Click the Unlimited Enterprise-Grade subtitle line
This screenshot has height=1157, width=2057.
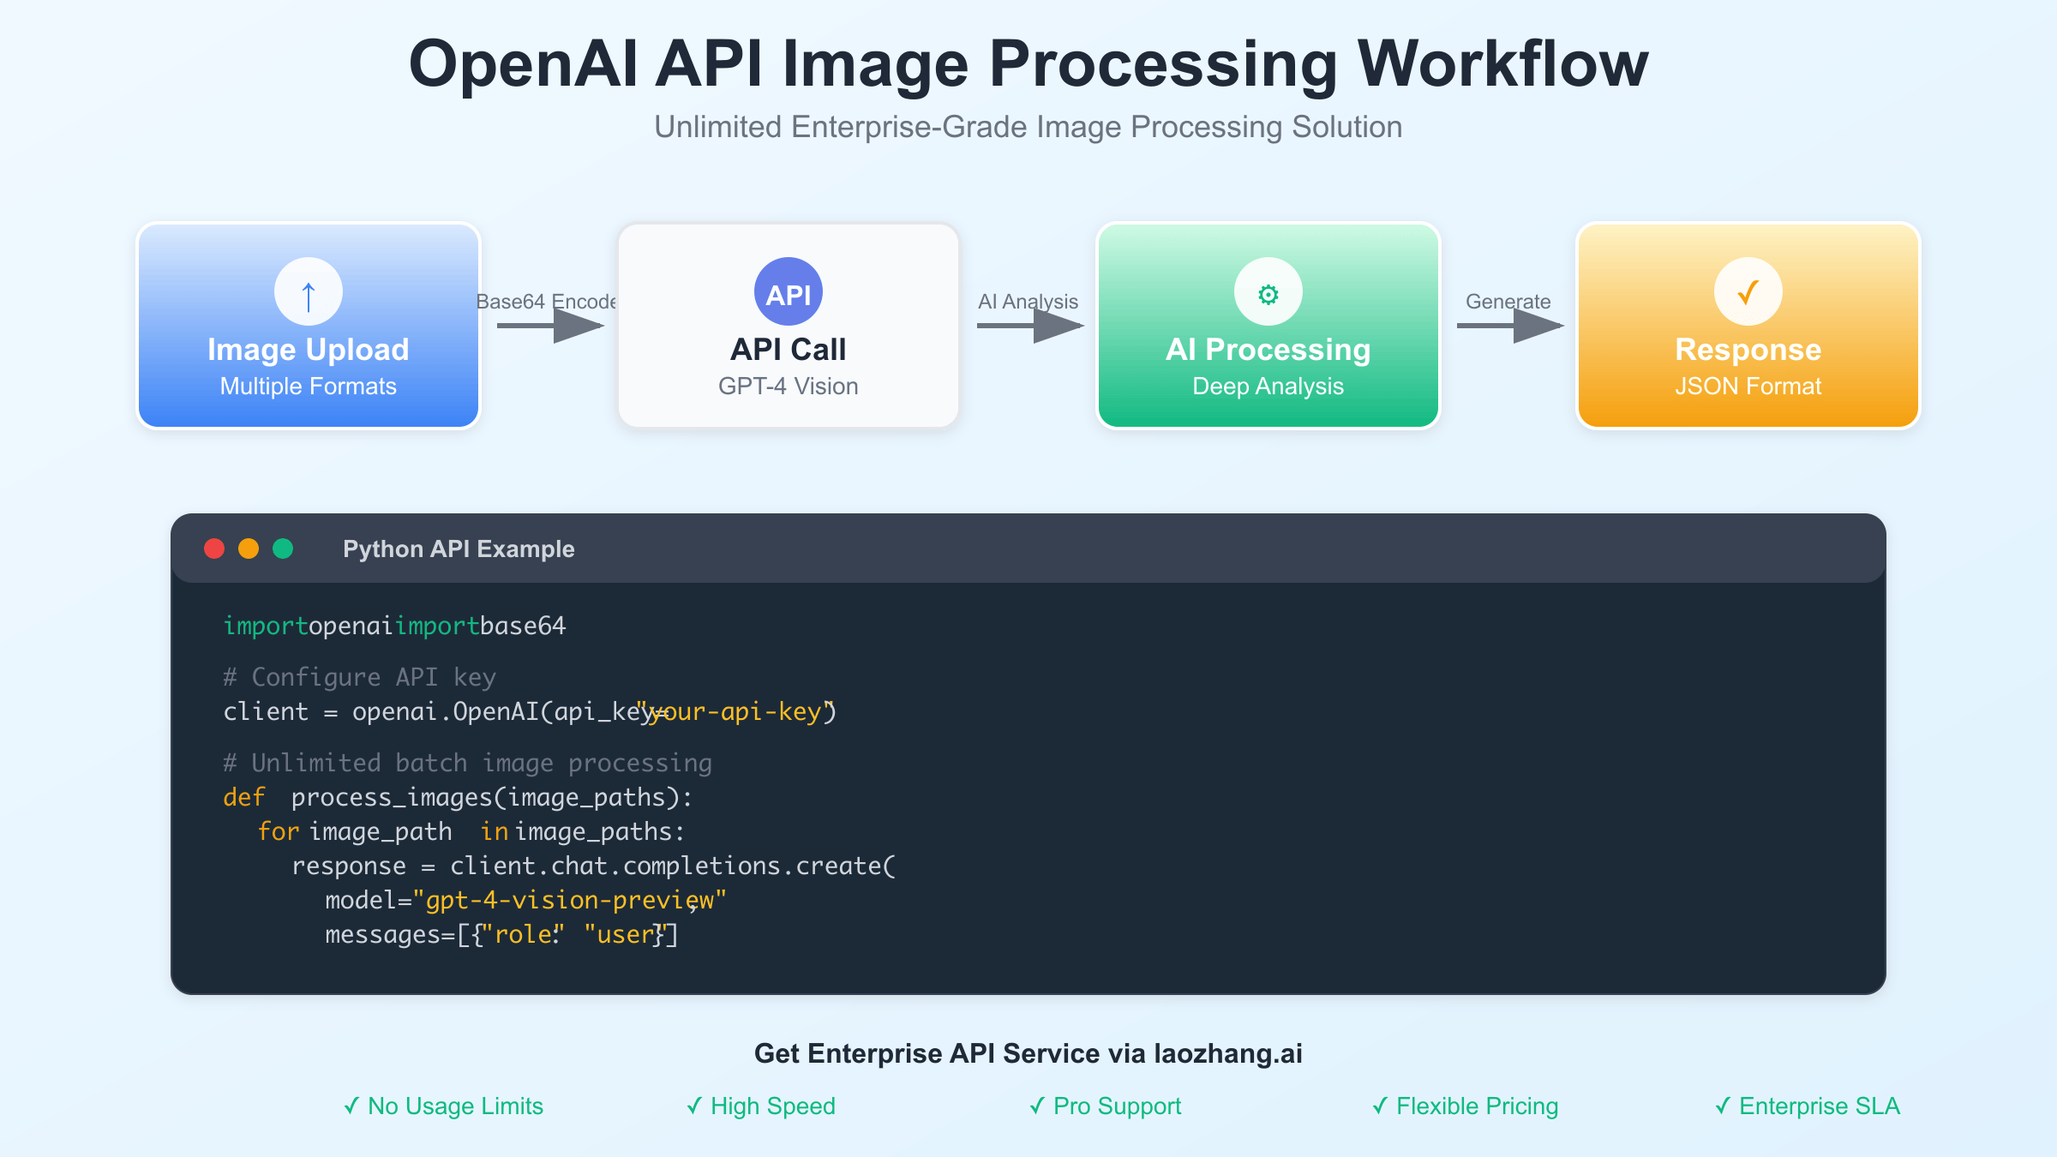(1028, 127)
